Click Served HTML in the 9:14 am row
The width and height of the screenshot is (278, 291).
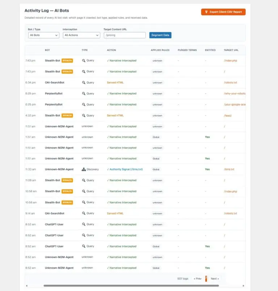115,213
